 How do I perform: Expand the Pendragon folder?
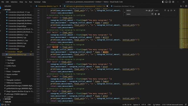tap(11, 60)
